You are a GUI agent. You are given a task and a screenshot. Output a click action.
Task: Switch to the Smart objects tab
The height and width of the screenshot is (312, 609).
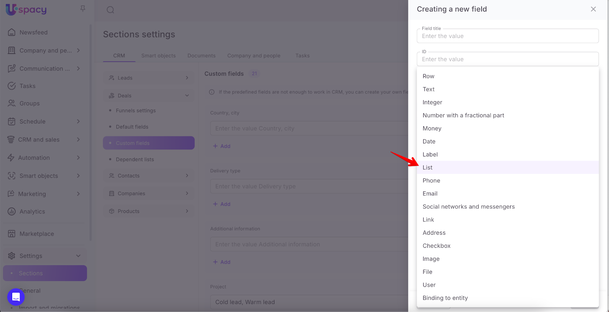pyautogui.click(x=158, y=56)
